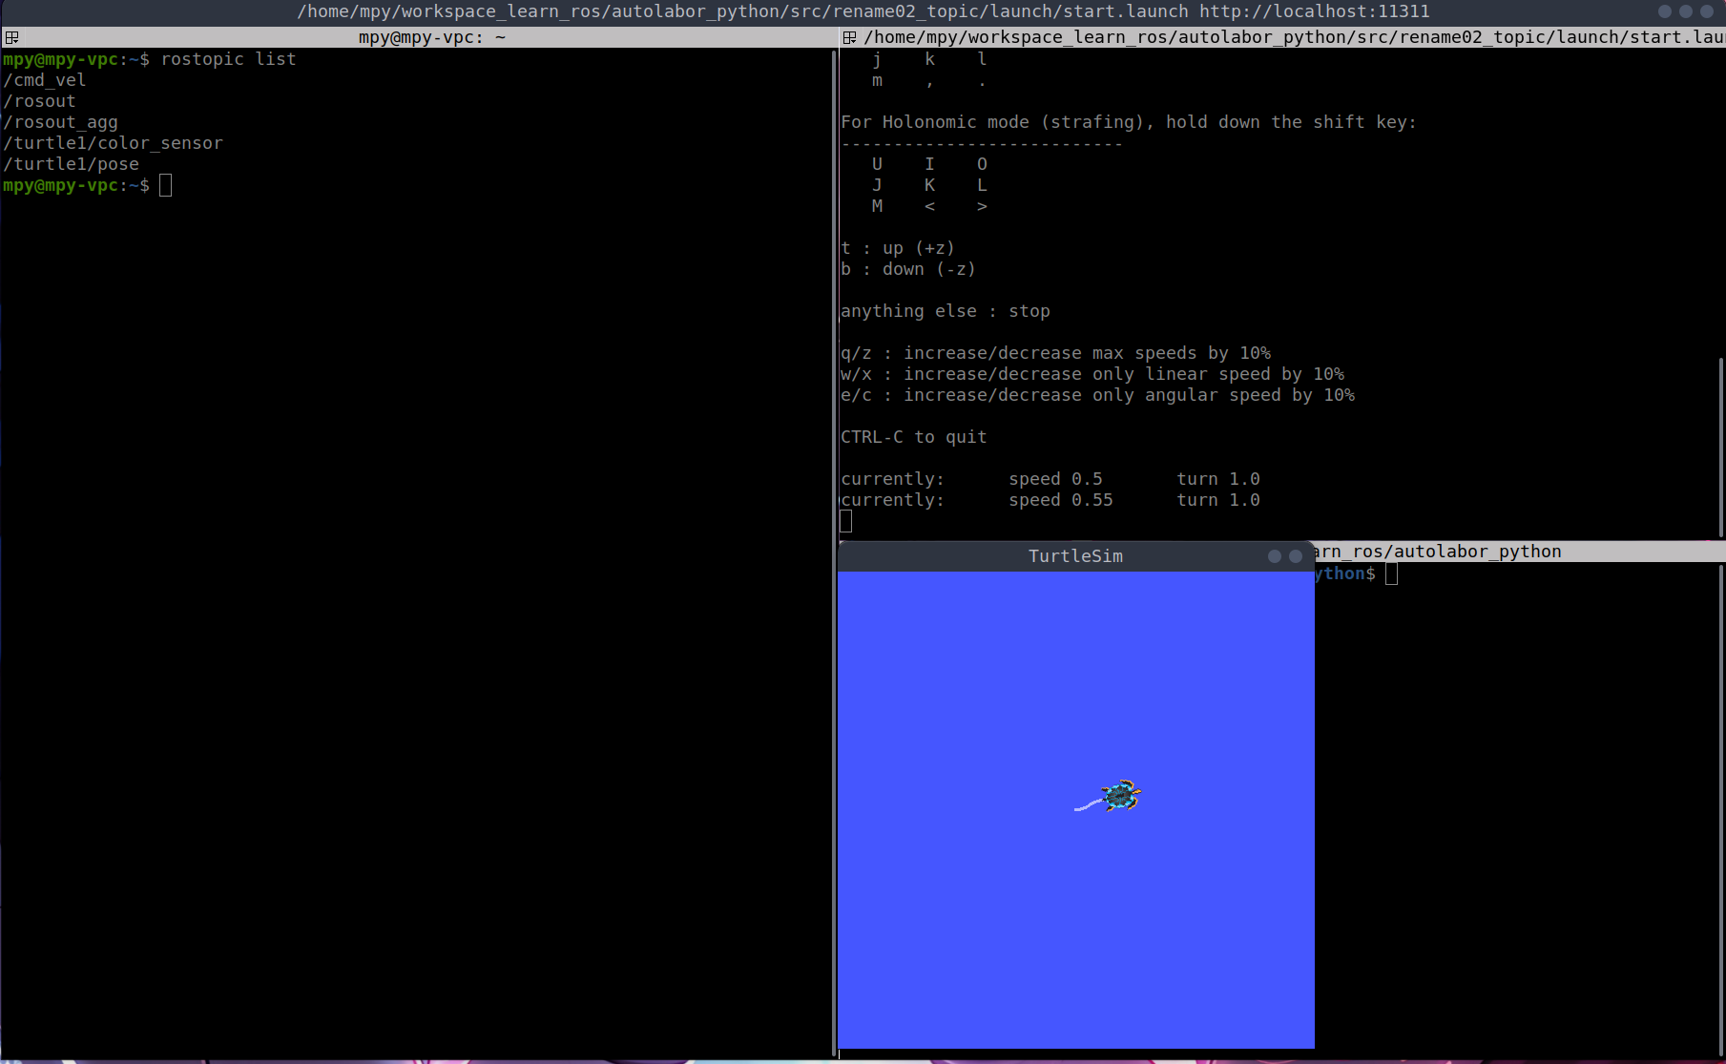Focus the bottom-right terminal prompt cursor
The height and width of the screenshot is (1064, 1726).
[x=1391, y=574]
